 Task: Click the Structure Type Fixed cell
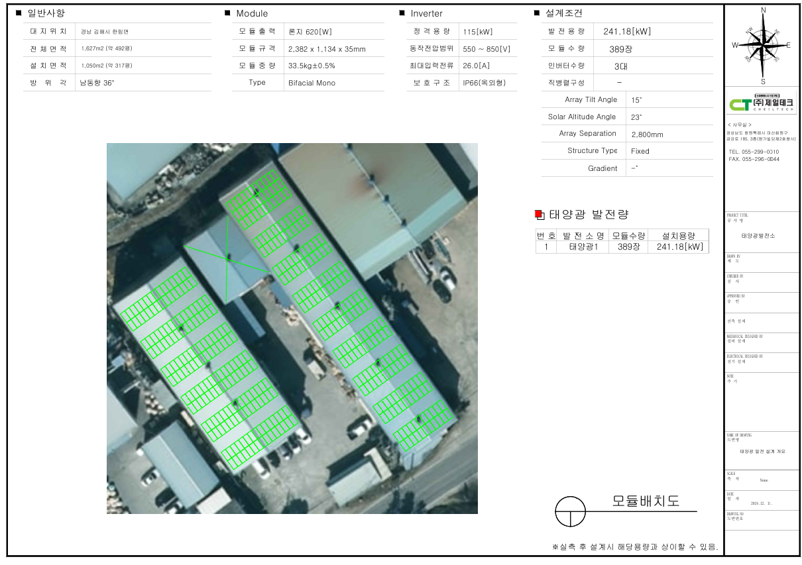click(x=640, y=151)
